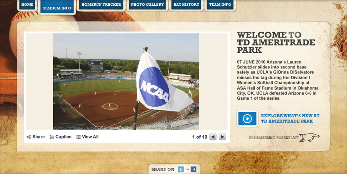
Task: Advance to the next photo arrow
Action: pos(222,137)
